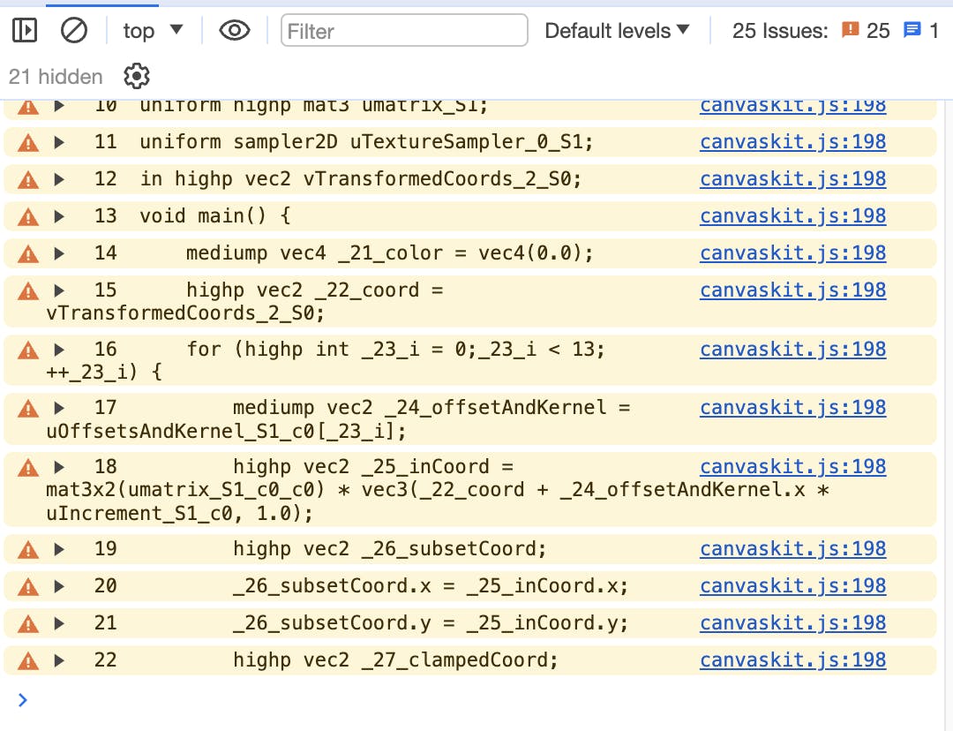Open the Default levels dropdown
The width and height of the screenshot is (953, 731).
pos(618,31)
